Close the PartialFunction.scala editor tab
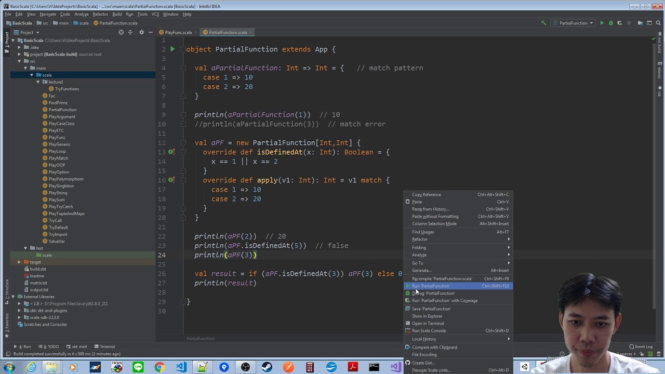The image size is (665, 374). point(251,32)
